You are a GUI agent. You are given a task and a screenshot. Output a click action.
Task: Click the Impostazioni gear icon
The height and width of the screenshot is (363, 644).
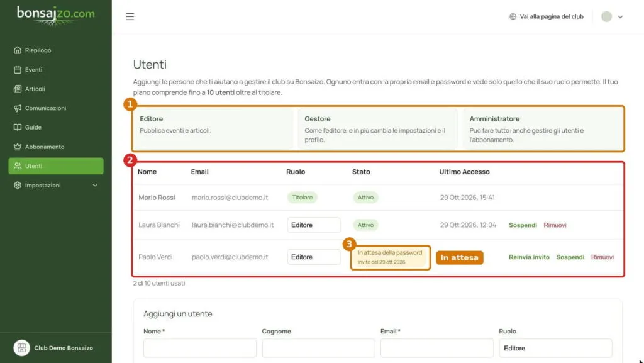(x=17, y=185)
